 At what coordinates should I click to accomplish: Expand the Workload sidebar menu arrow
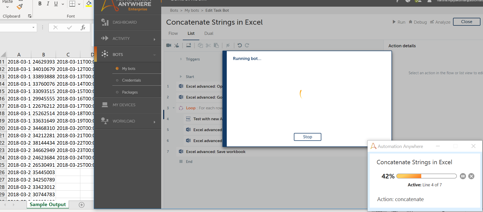(155, 122)
